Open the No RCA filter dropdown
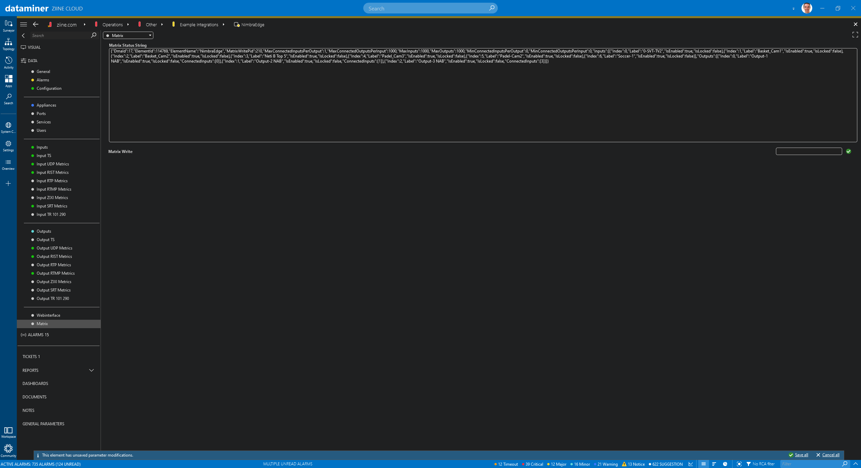This screenshot has width=861, height=468. (760, 464)
